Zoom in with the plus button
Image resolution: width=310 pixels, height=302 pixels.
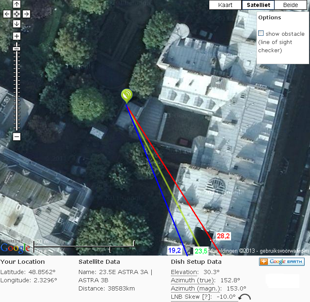pyautogui.click(x=16, y=36)
